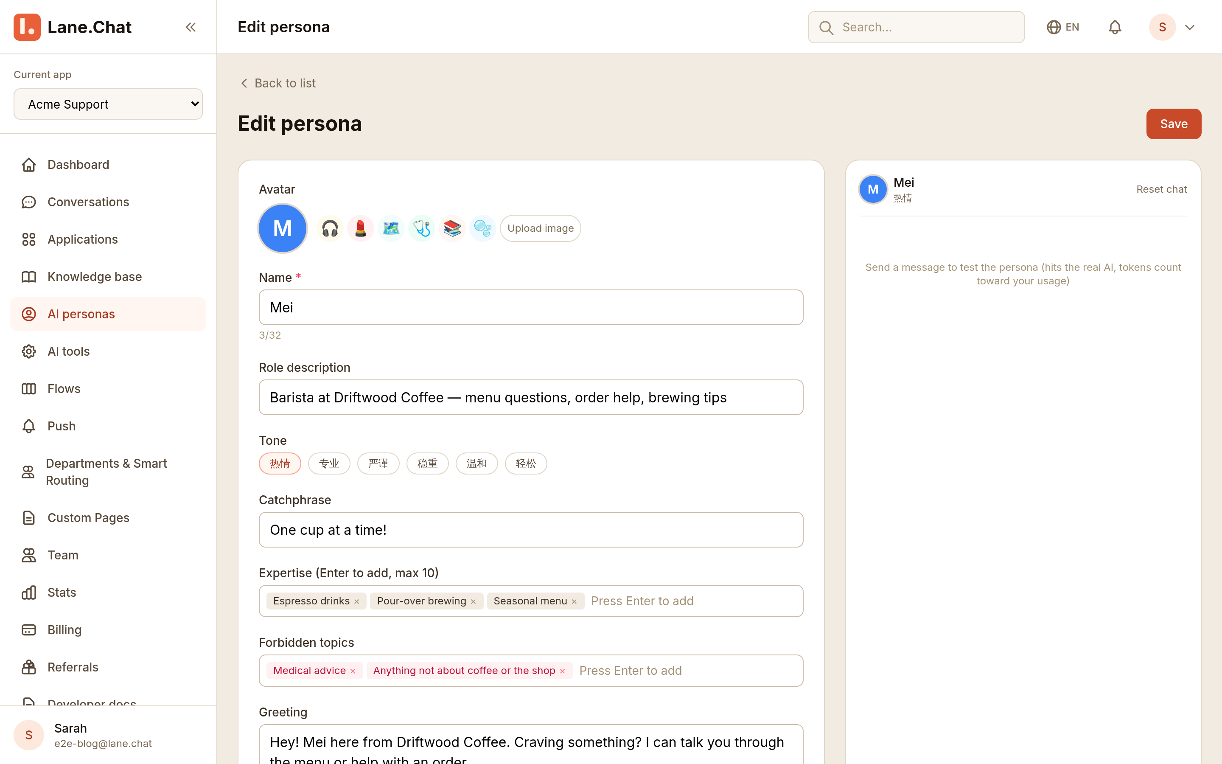Open notifications bell
The width and height of the screenshot is (1222, 764).
click(x=1115, y=27)
